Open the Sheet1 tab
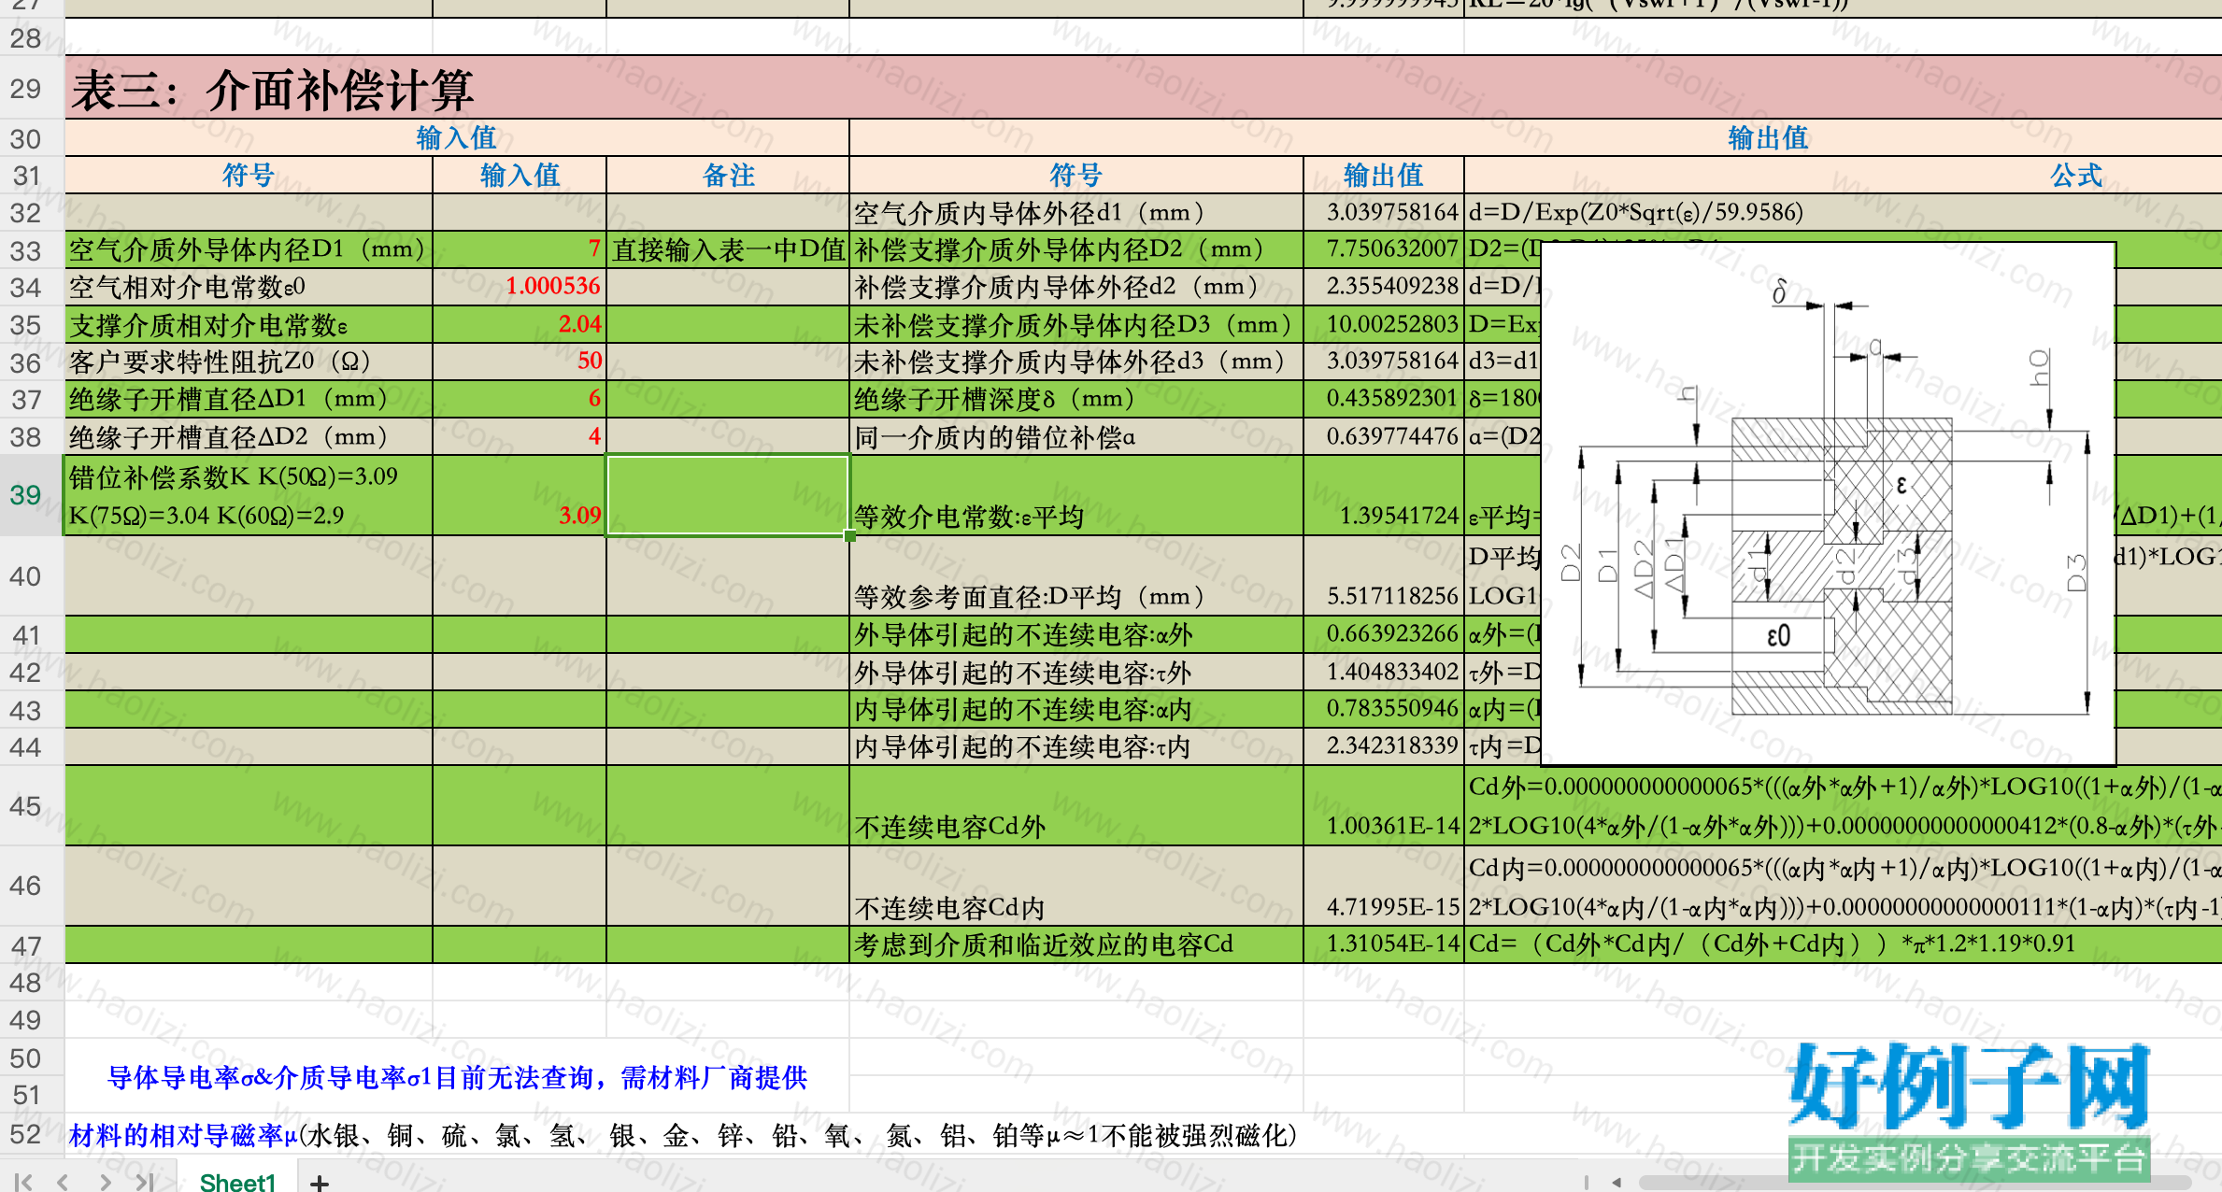2222x1192 pixels. (237, 1182)
